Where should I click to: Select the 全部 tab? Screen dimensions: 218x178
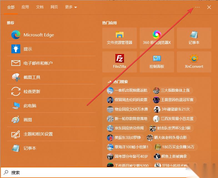tap(11, 7)
